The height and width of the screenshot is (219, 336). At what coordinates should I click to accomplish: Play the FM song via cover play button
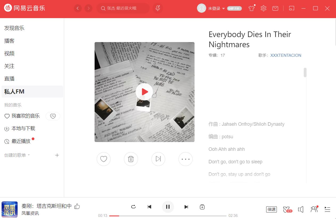pos(144,92)
